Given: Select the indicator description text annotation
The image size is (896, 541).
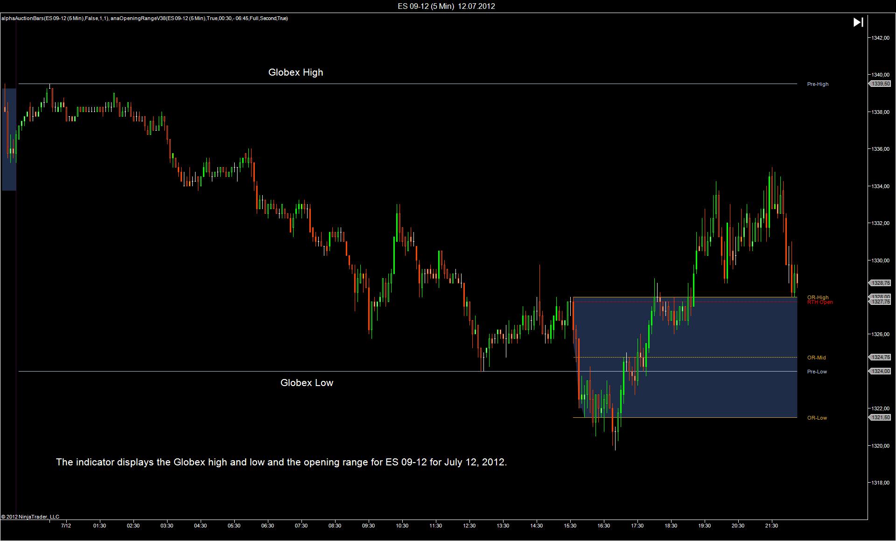Looking at the screenshot, I should pyautogui.click(x=281, y=462).
